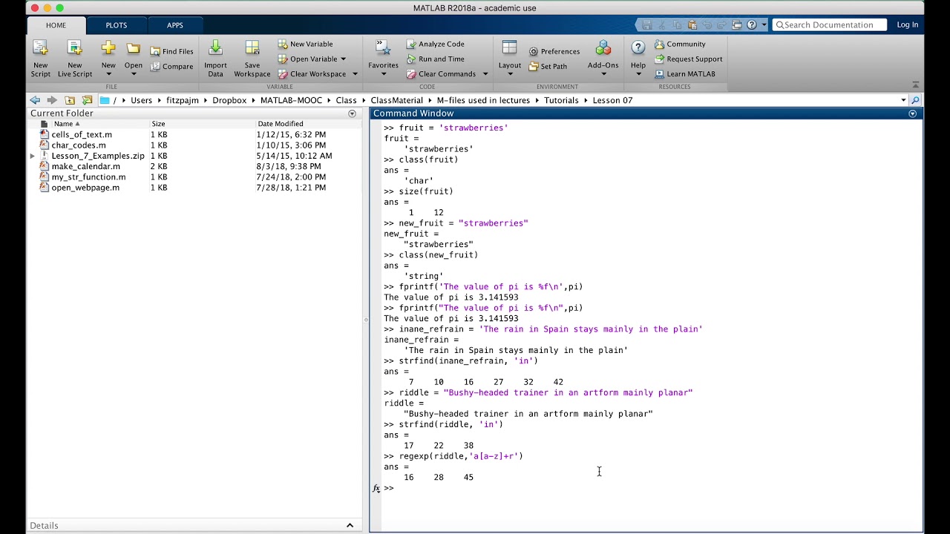The height and width of the screenshot is (534, 950).
Task: Create a New Variable
Action: (305, 44)
